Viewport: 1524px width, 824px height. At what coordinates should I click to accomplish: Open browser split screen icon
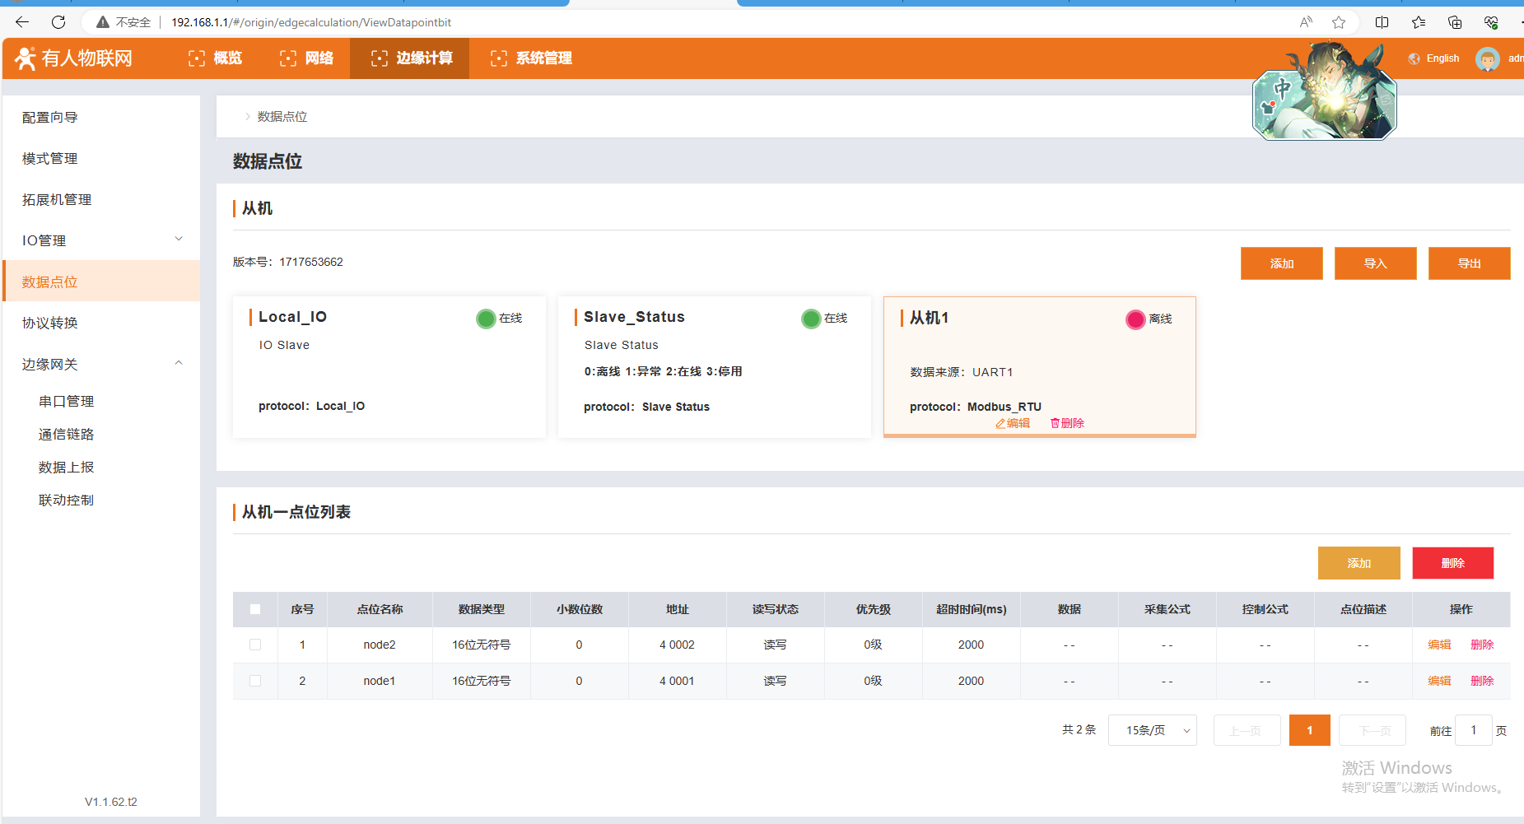coord(1382,22)
